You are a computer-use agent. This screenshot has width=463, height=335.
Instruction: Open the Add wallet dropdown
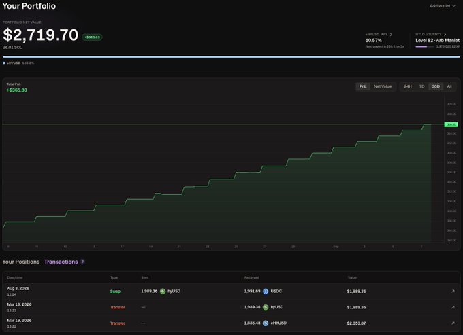pos(442,6)
